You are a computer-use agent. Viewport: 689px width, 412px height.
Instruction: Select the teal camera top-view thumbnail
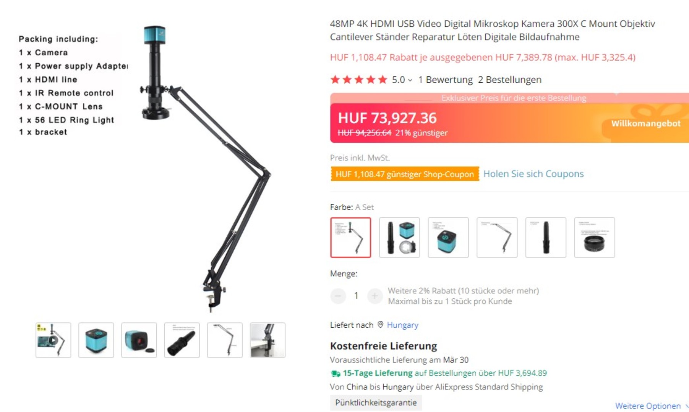[x=96, y=340]
